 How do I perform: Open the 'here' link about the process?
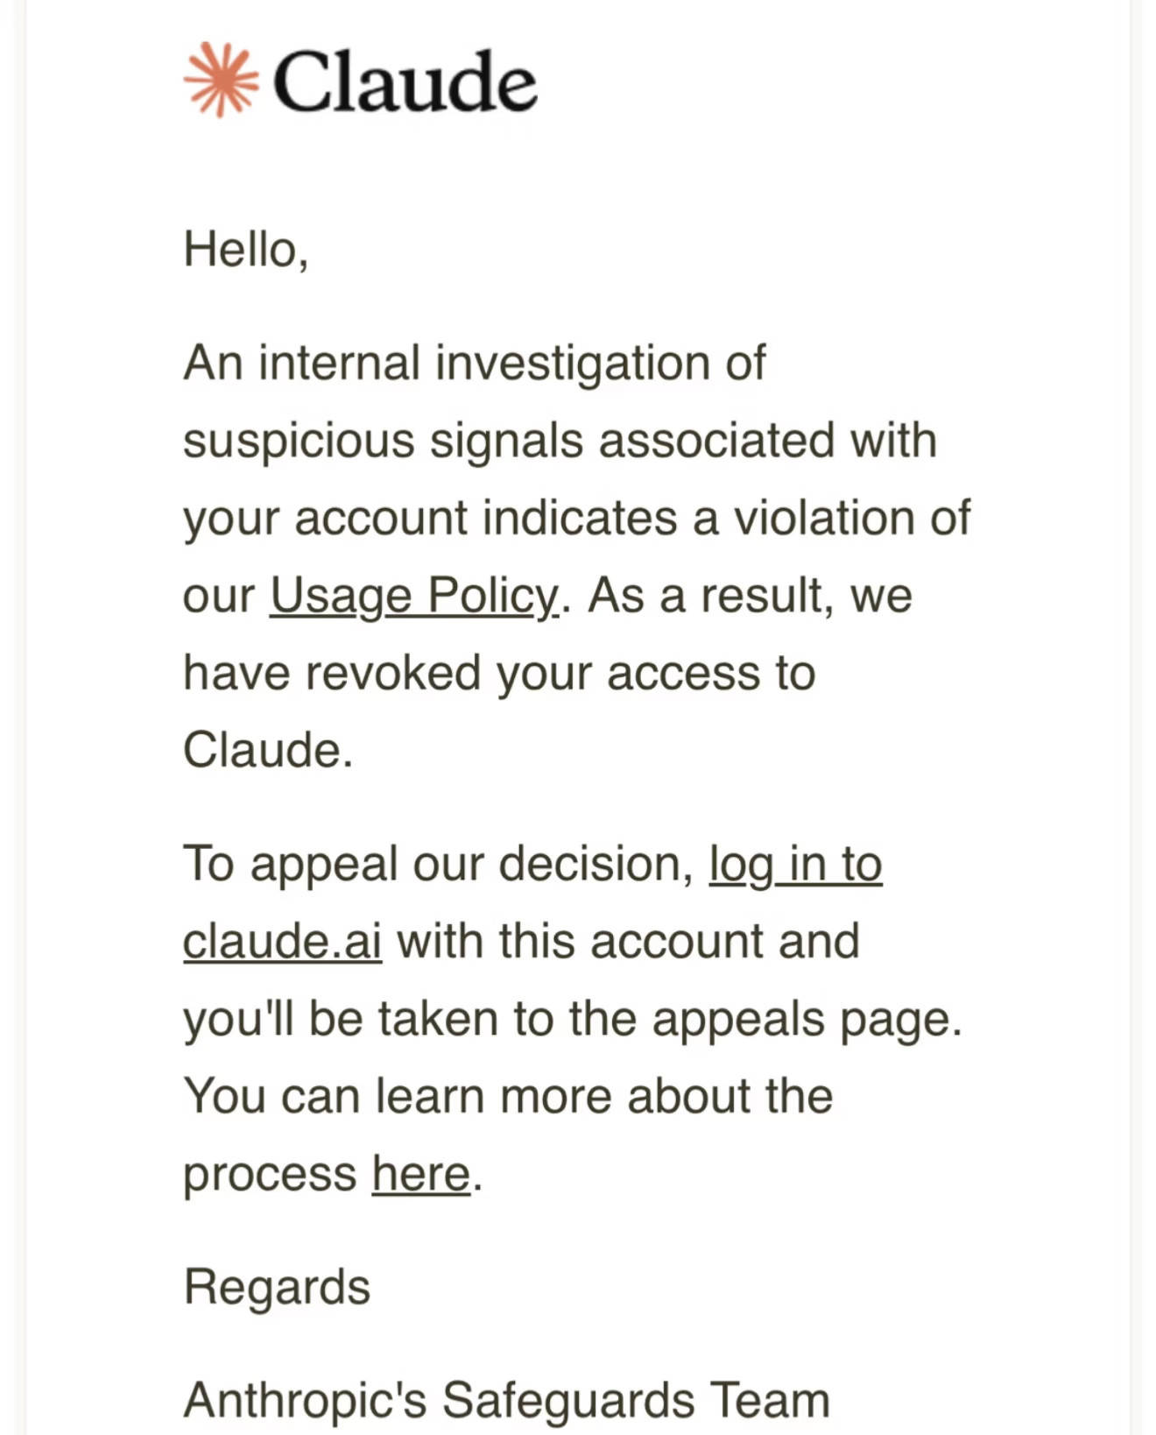pos(421,1174)
